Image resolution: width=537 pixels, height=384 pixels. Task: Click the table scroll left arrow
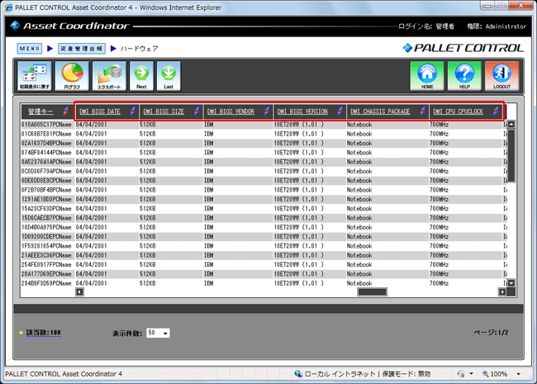click(79, 292)
